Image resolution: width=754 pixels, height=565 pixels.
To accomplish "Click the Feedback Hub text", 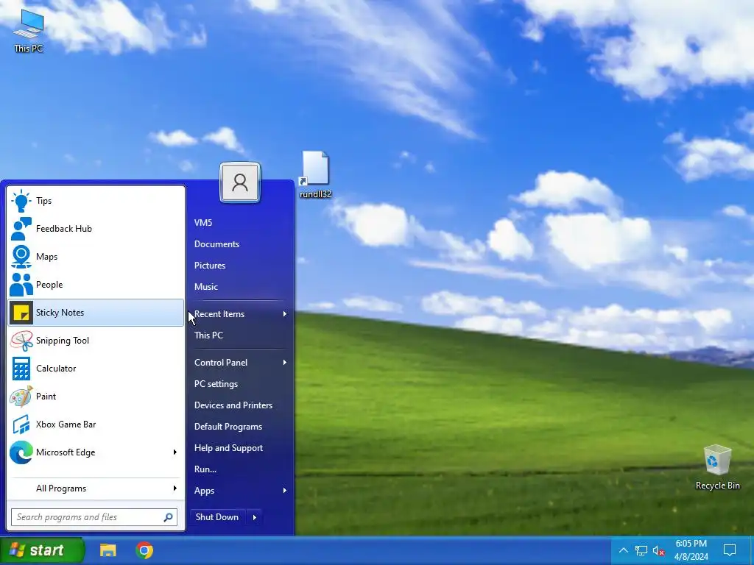I will pos(64,229).
